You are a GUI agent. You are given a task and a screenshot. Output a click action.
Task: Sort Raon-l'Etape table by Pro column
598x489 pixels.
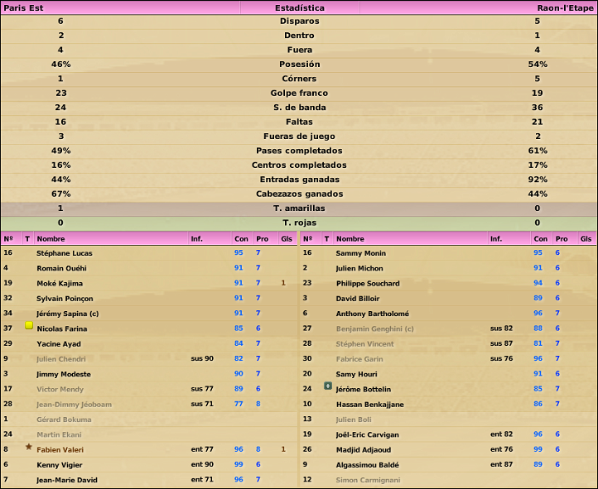click(x=562, y=239)
